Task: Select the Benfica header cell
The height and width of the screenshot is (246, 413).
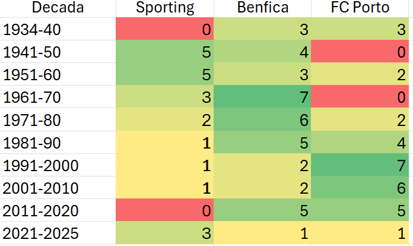Action: (263, 8)
